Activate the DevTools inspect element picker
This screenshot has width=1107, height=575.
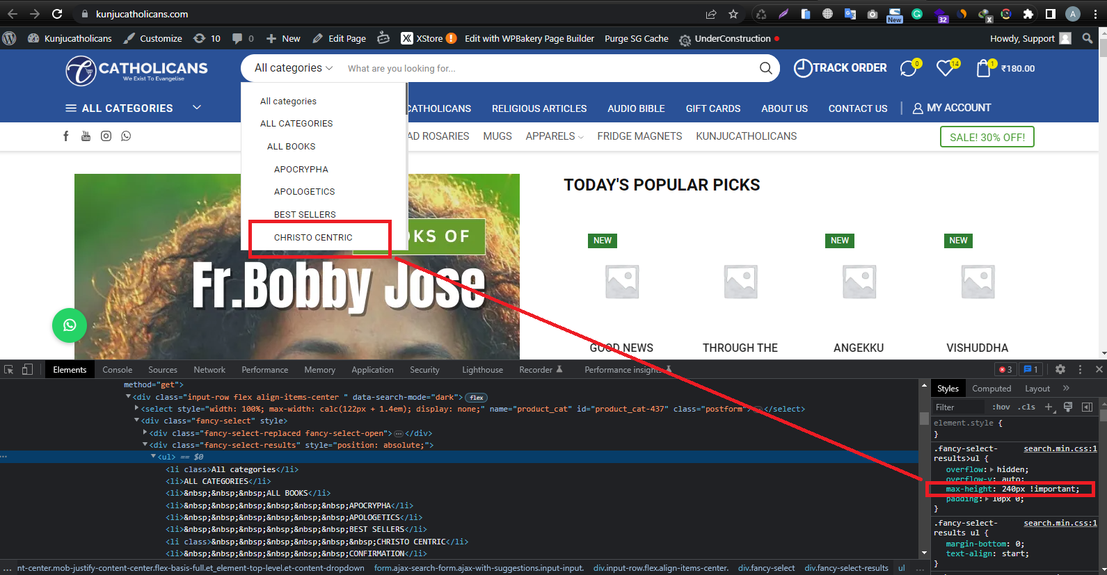pos(9,370)
